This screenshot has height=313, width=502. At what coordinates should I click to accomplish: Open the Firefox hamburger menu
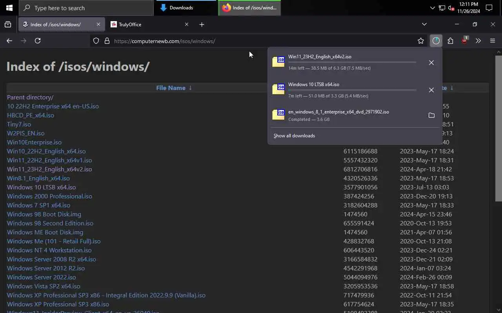(493, 41)
